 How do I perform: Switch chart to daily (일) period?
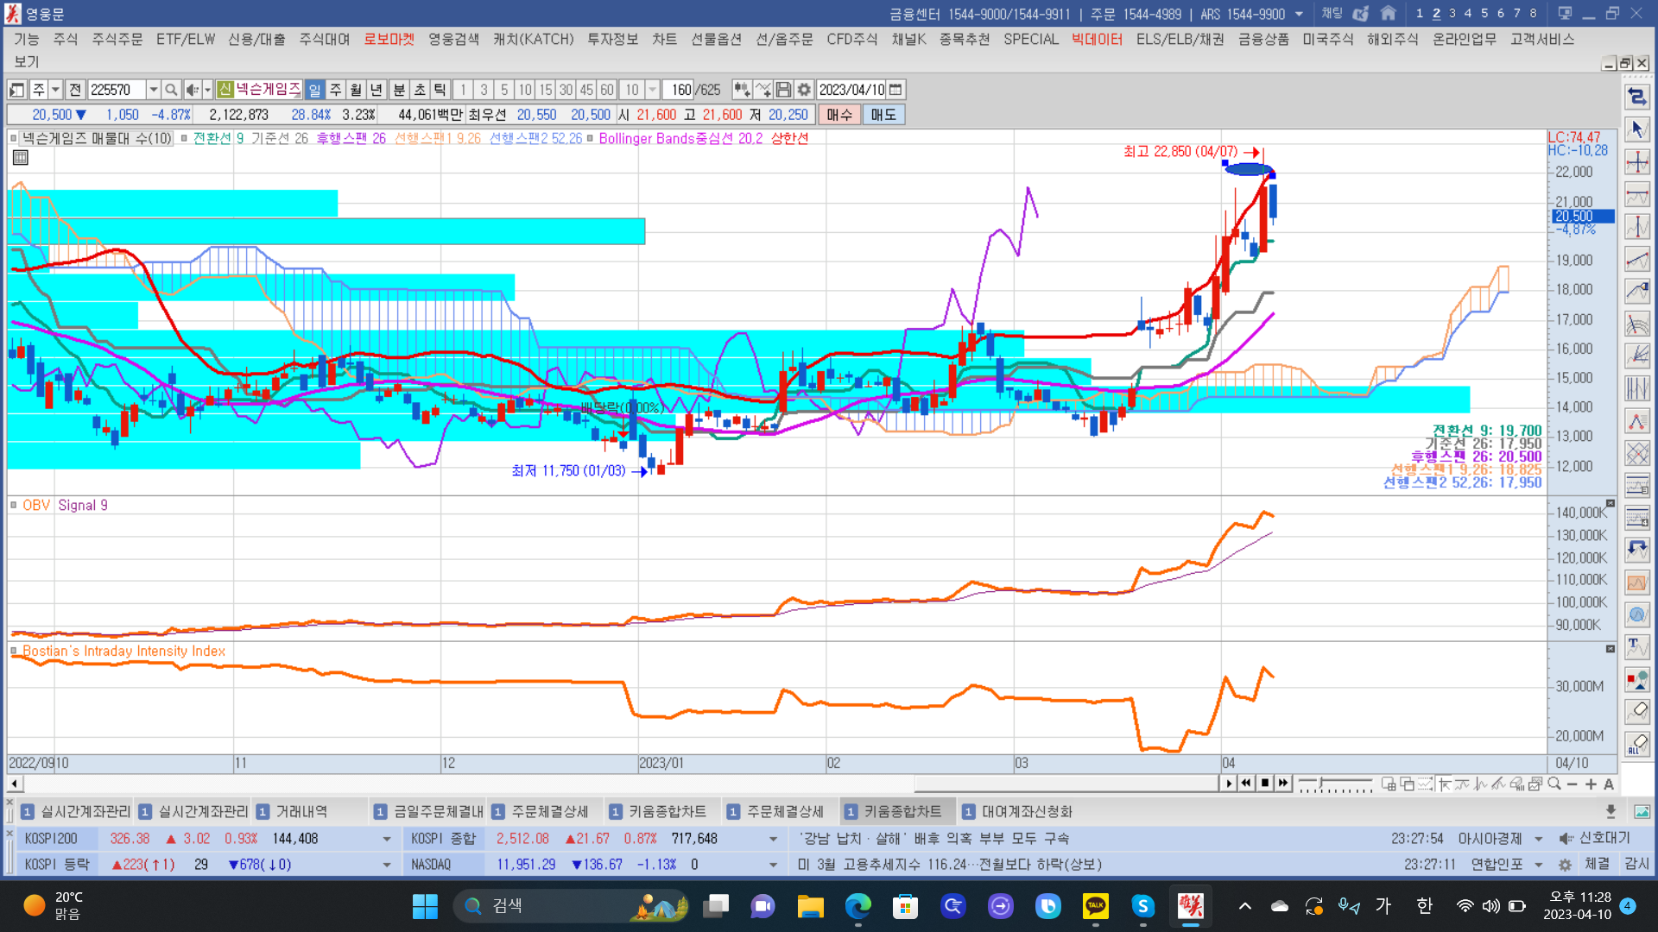[314, 90]
